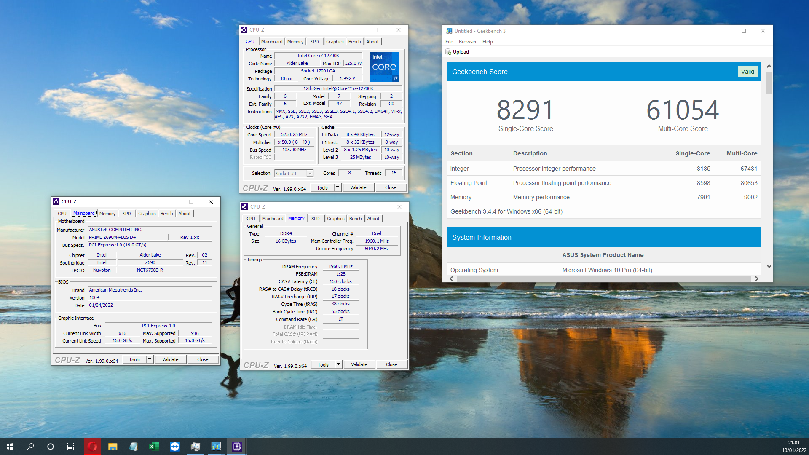Open Excel from the taskbar
This screenshot has width=809, height=455.
(154, 447)
